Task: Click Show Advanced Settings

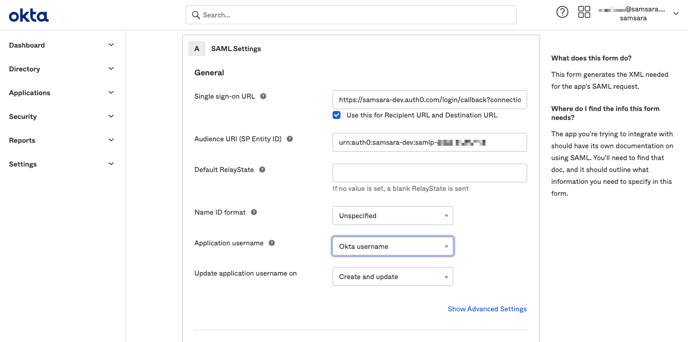Action: pyautogui.click(x=487, y=308)
